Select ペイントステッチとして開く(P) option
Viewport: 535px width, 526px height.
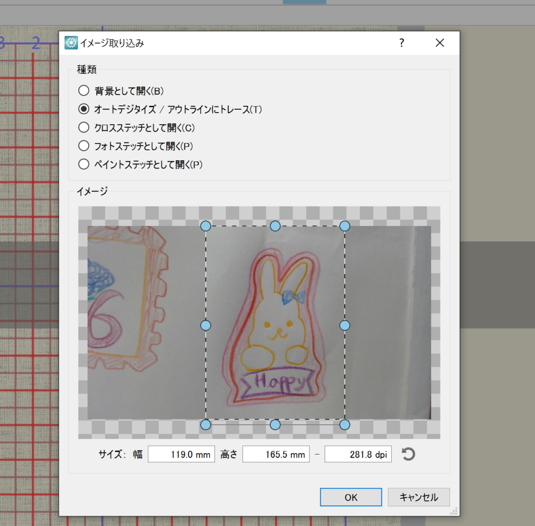[84, 164]
